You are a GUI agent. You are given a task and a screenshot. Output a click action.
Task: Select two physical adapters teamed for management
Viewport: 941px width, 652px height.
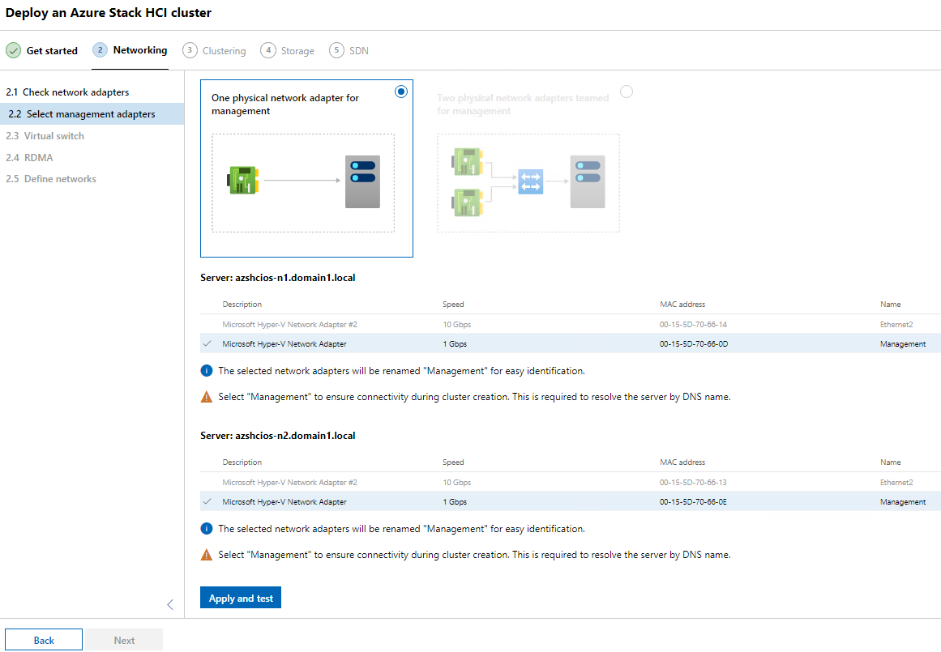626,92
